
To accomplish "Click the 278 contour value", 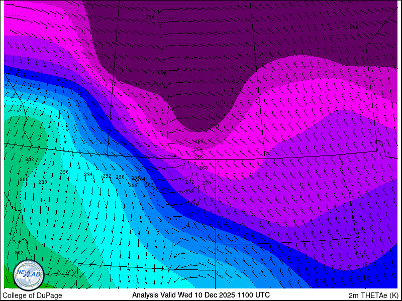I will (x=166, y=190).
